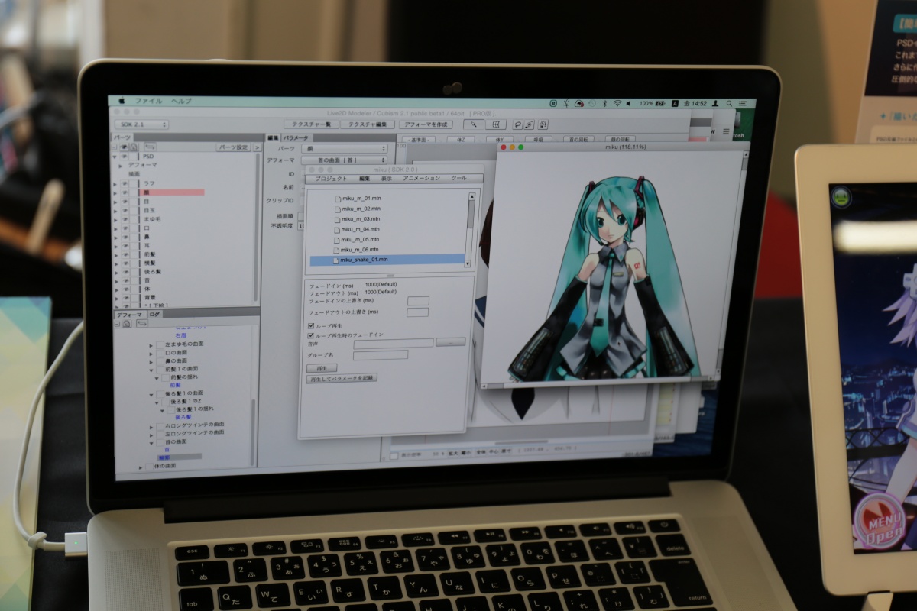Open アニメーション menu in miku window

coord(421,178)
